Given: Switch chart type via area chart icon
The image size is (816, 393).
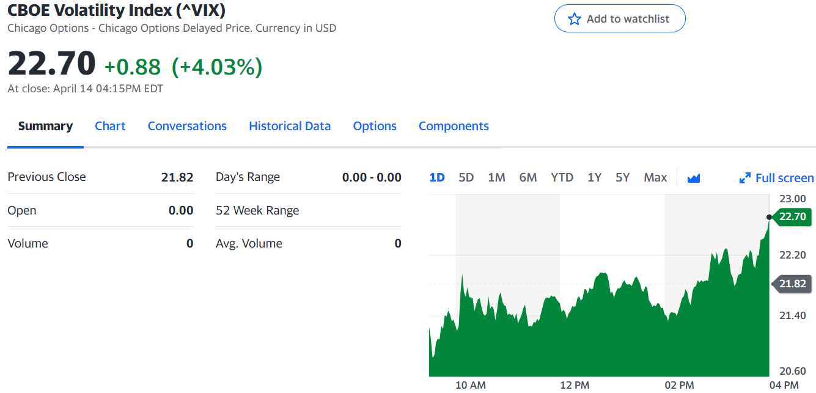Looking at the screenshot, I should (x=693, y=178).
